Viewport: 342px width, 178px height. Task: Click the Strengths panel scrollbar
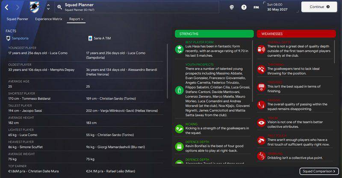253,71
